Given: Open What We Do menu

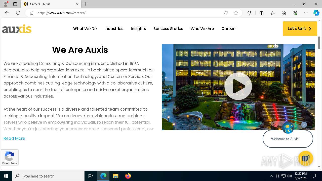Looking at the screenshot, I should point(85,29).
